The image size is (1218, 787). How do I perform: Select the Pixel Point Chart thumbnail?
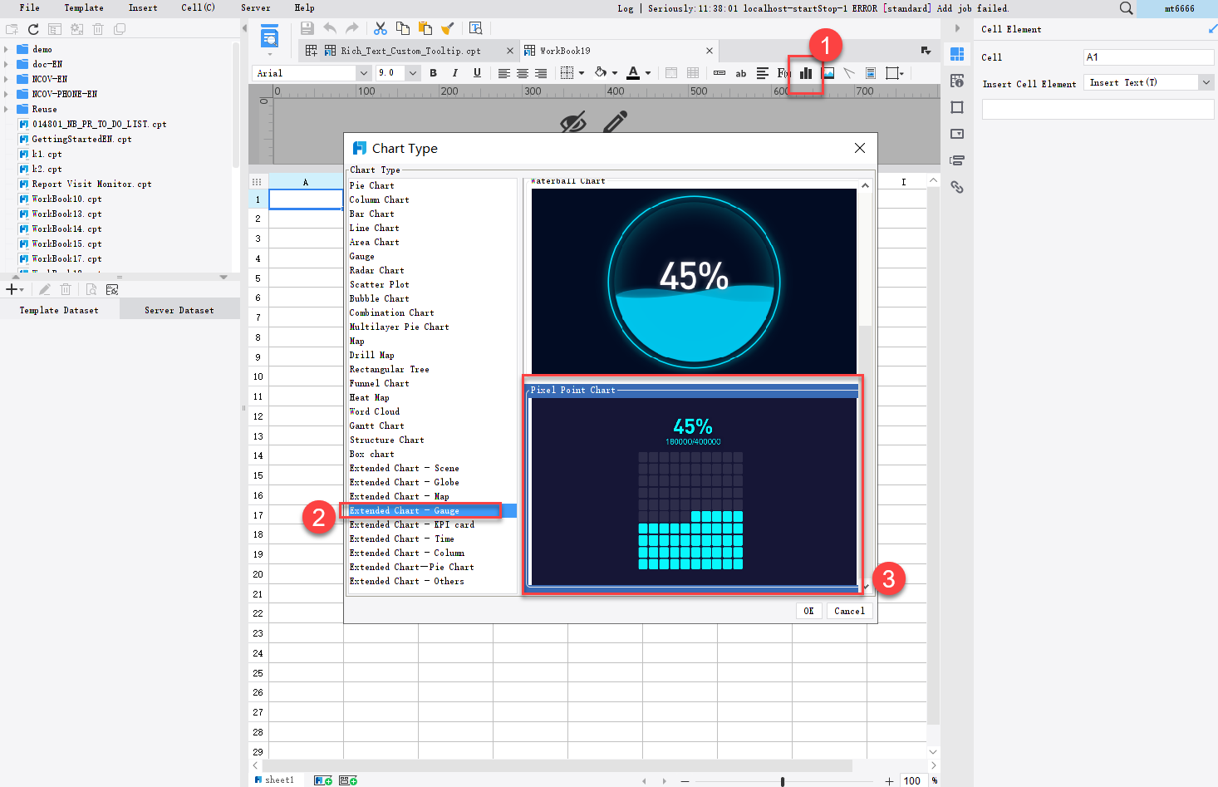coord(694,490)
